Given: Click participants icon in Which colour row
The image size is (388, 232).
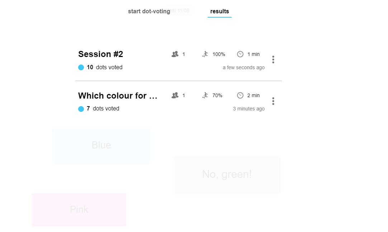Looking at the screenshot, I should [175, 95].
